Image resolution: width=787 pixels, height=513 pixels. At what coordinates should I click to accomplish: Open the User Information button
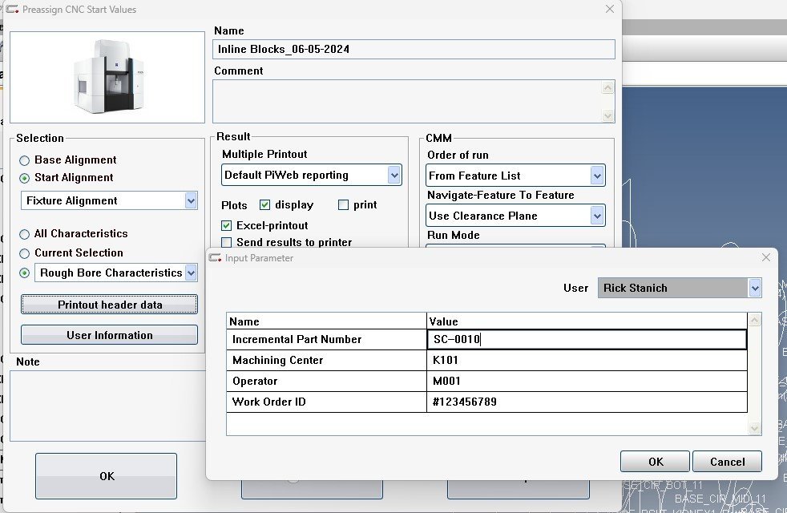click(x=109, y=335)
